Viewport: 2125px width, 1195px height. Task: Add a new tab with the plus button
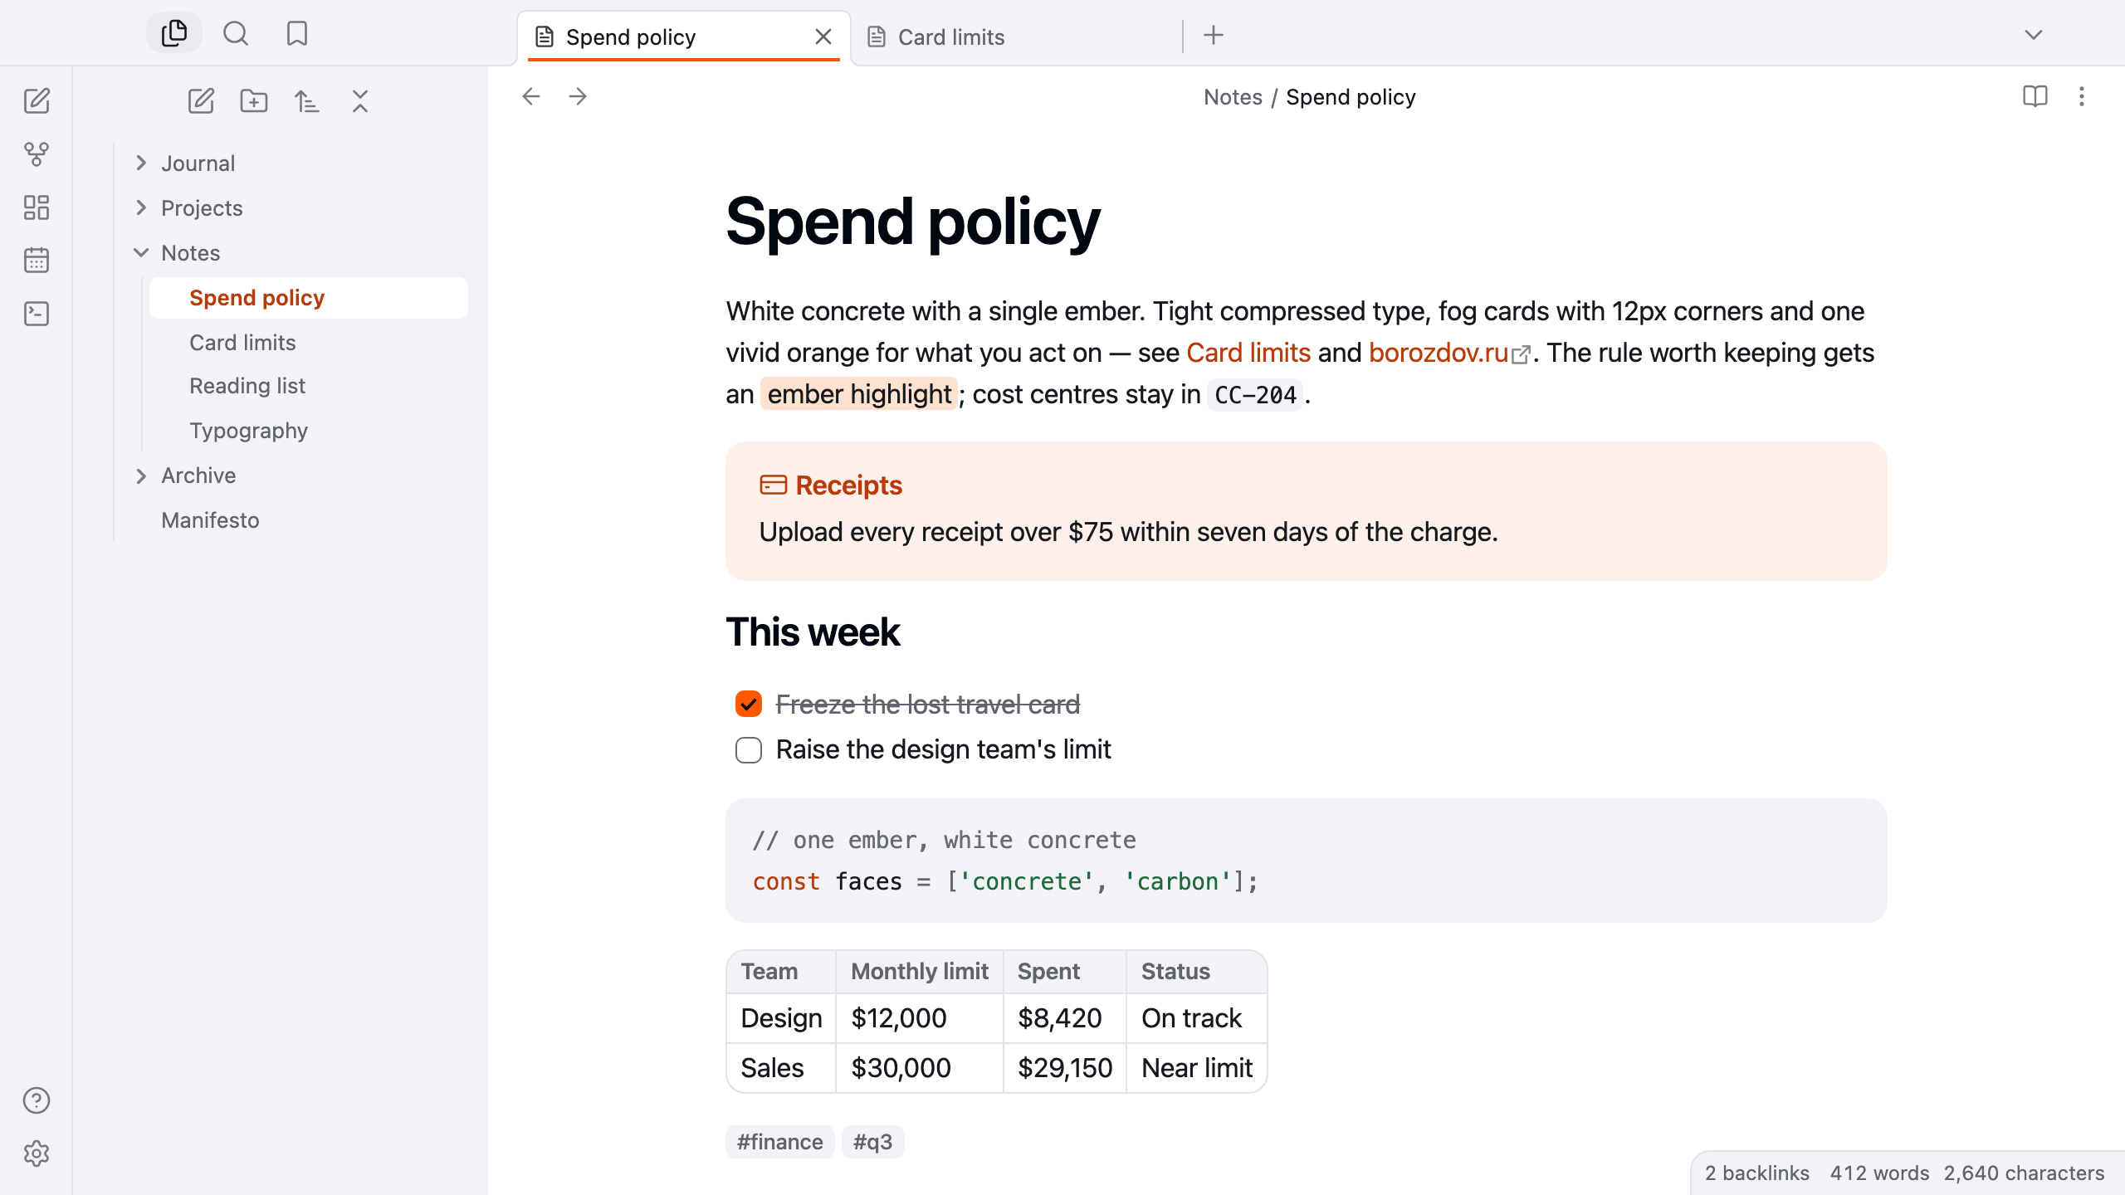point(1214,35)
